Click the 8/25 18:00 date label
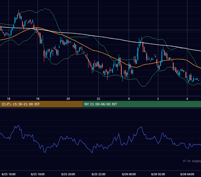201x177 pixels. coord(38,174)
